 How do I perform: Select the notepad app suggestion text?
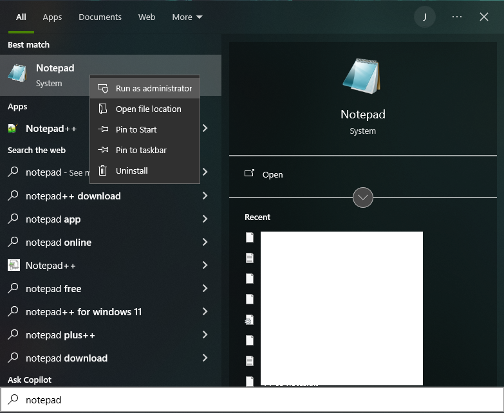tap(53, 219)
